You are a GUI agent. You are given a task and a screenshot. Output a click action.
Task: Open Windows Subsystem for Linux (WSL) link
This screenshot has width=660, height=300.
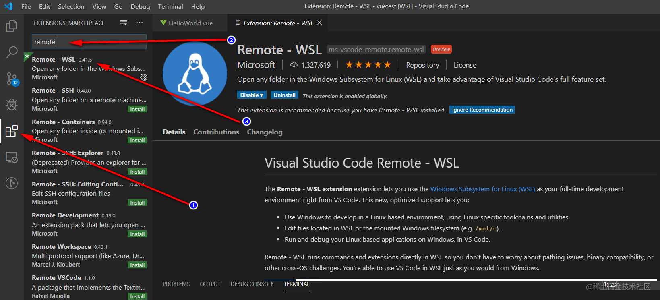pos(482,189)
